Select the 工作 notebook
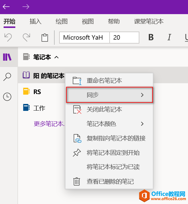The height and width of the screenshot is (204, 188). 39,108
